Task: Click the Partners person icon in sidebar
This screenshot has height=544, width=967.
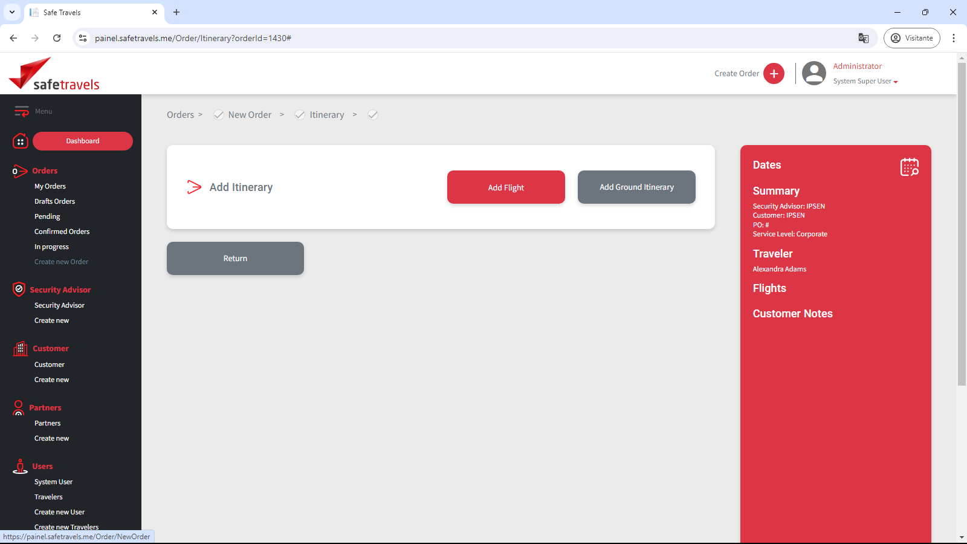Action: [x=19, y=407]
